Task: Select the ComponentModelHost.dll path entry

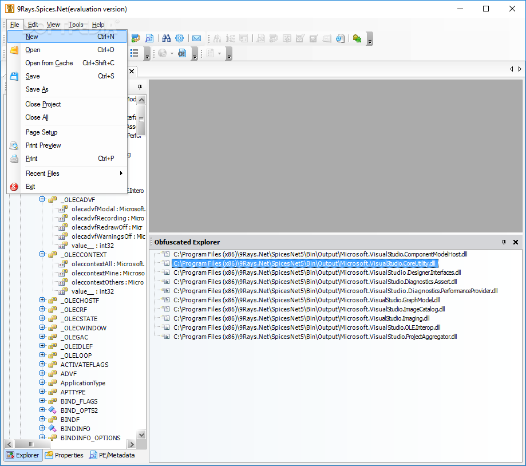Action: [321, 254]
